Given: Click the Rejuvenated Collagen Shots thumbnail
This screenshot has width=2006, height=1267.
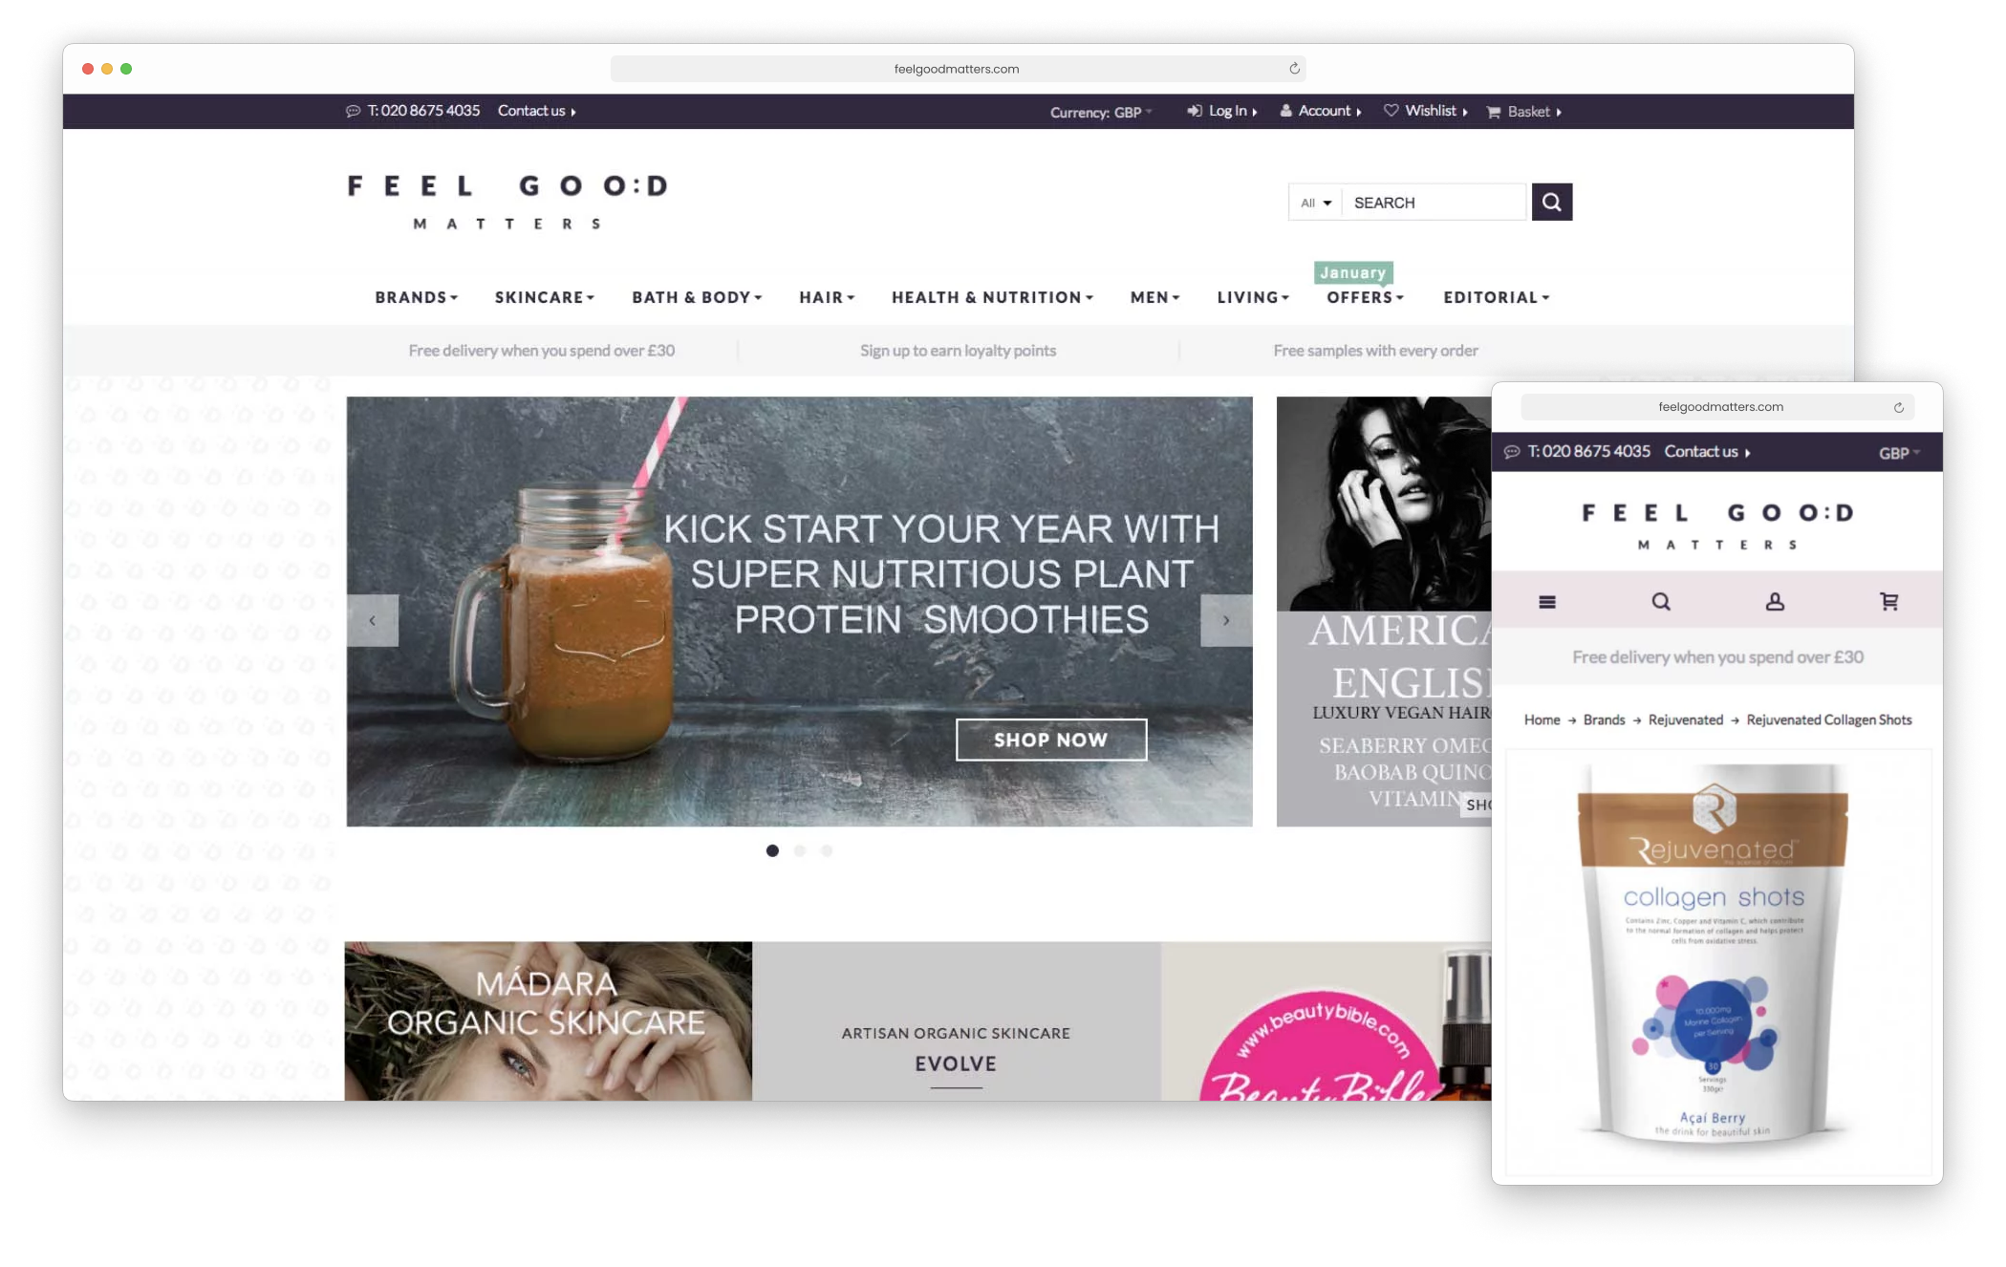Looking at the screenshot, I should point(1715,963).
